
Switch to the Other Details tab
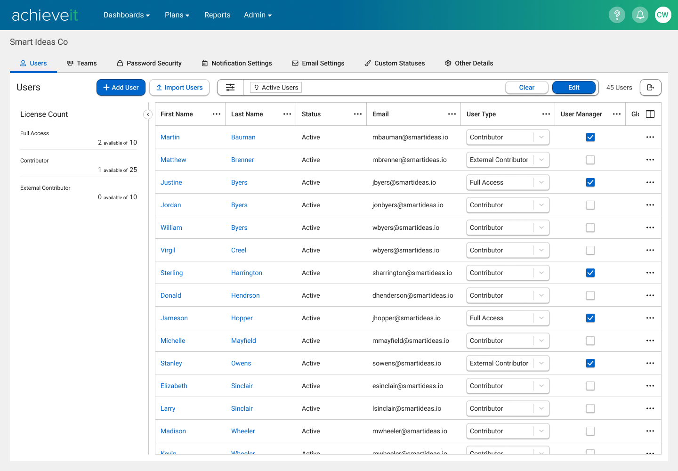pyautogui.click(x=469, y=63)
